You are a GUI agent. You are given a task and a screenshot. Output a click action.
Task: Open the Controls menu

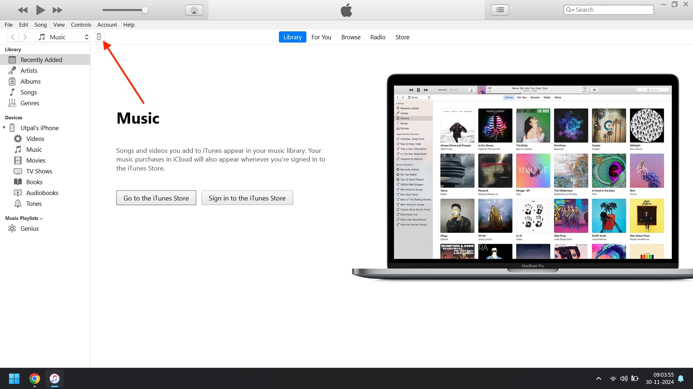click(81, 25)
